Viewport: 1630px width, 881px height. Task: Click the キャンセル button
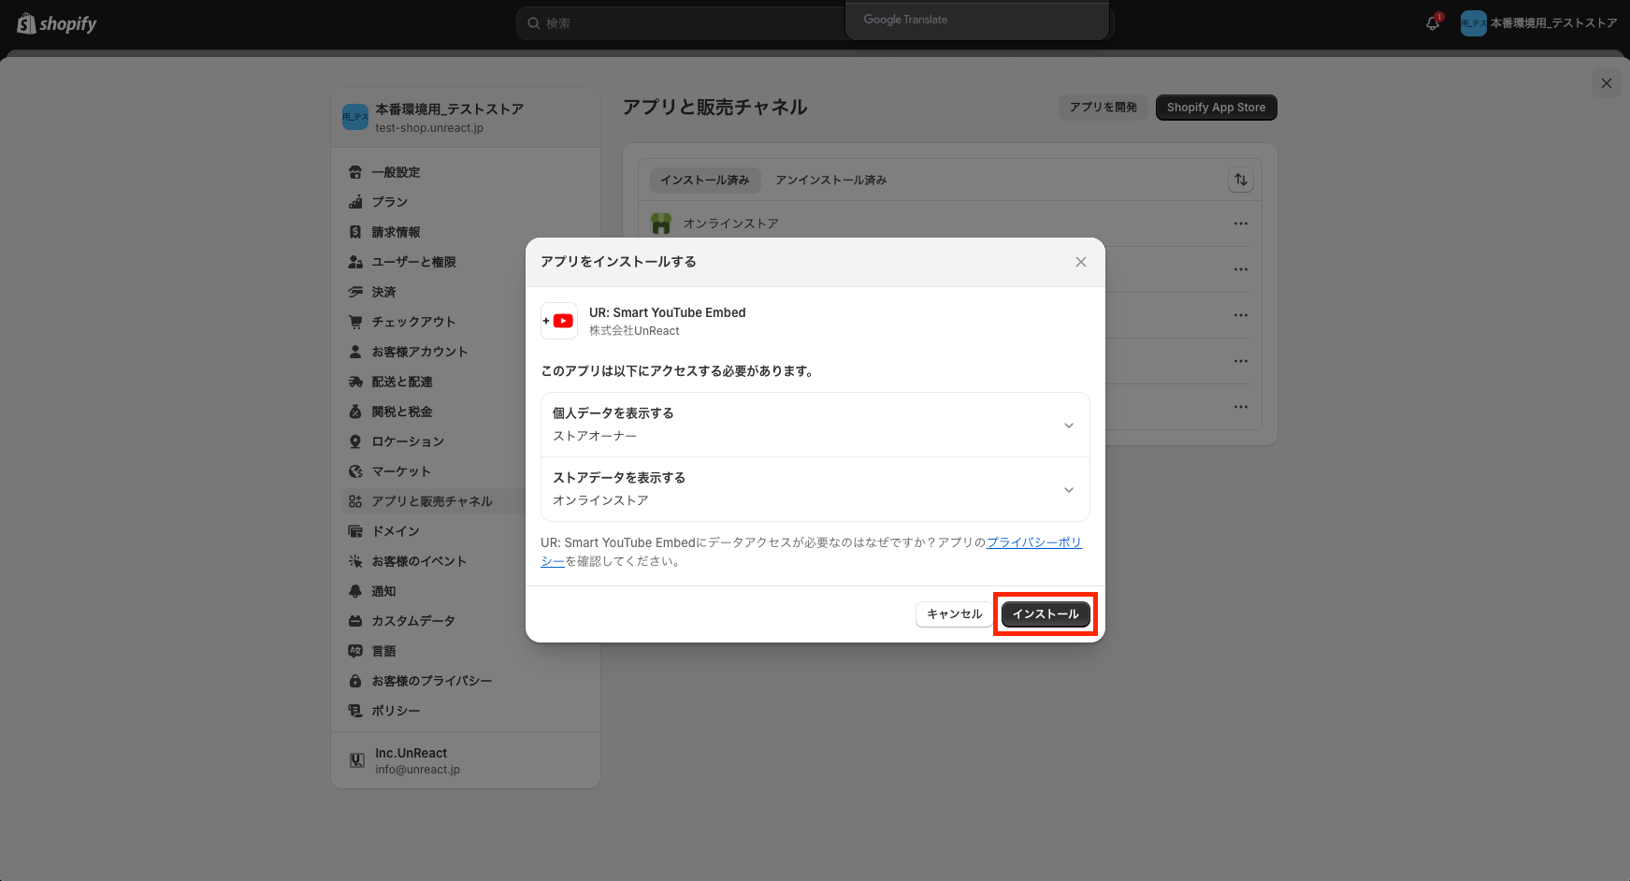click(955, 614)
